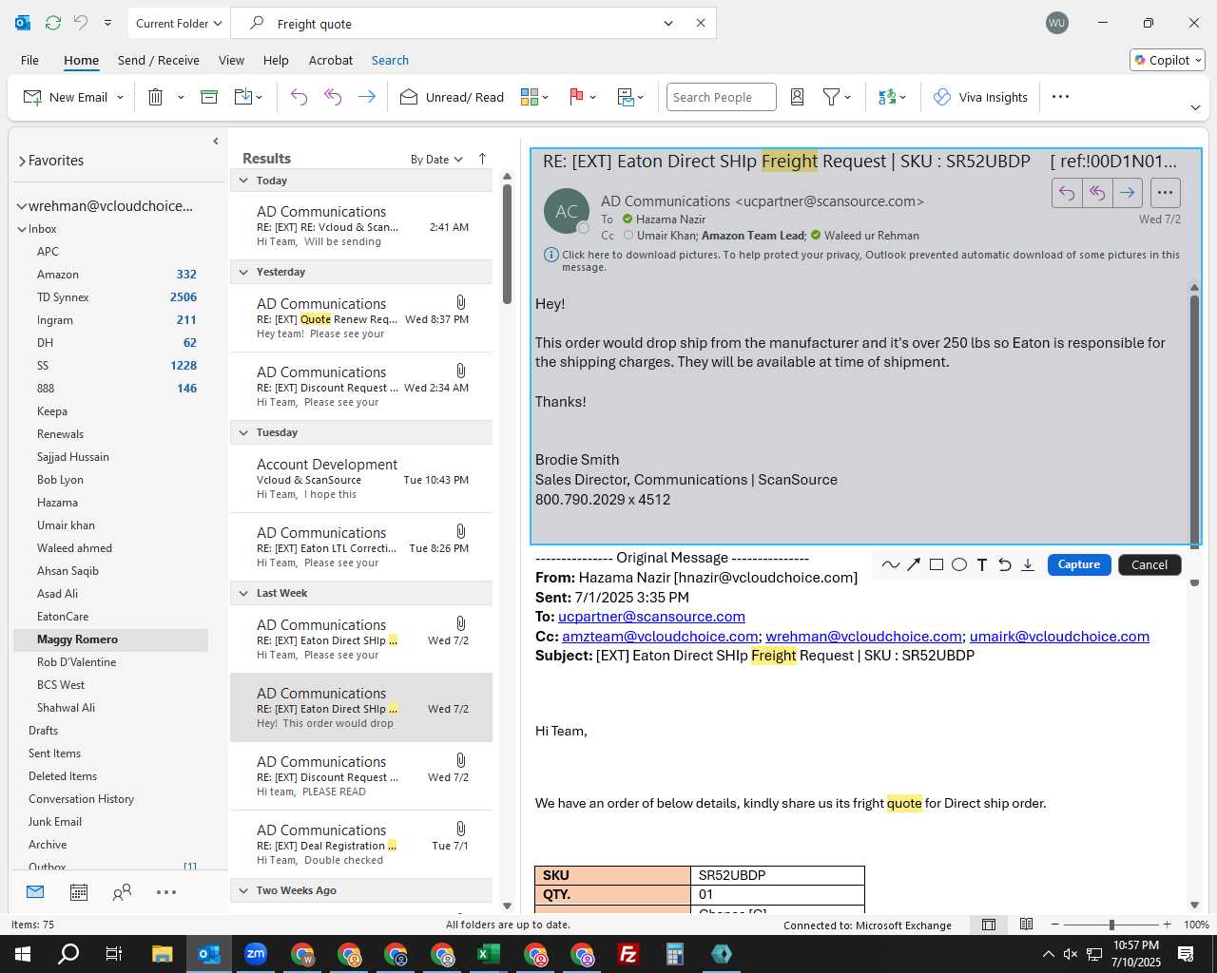Viewport: 1217px width, 973px height.
Task: Switch to Reading view in the status bar
Action: (x=1027, y=925)
